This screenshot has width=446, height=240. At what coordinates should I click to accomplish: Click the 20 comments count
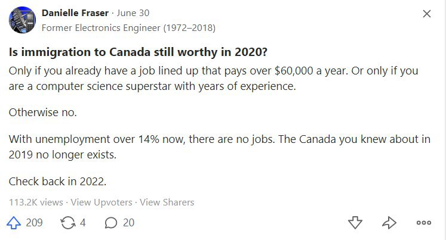click(x=128, y=223)
